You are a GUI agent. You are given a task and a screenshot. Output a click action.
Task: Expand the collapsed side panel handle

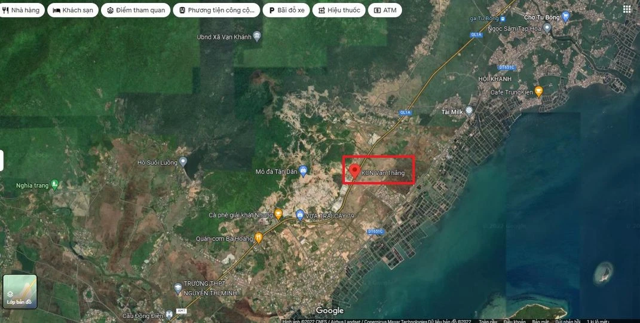(2, 160)
